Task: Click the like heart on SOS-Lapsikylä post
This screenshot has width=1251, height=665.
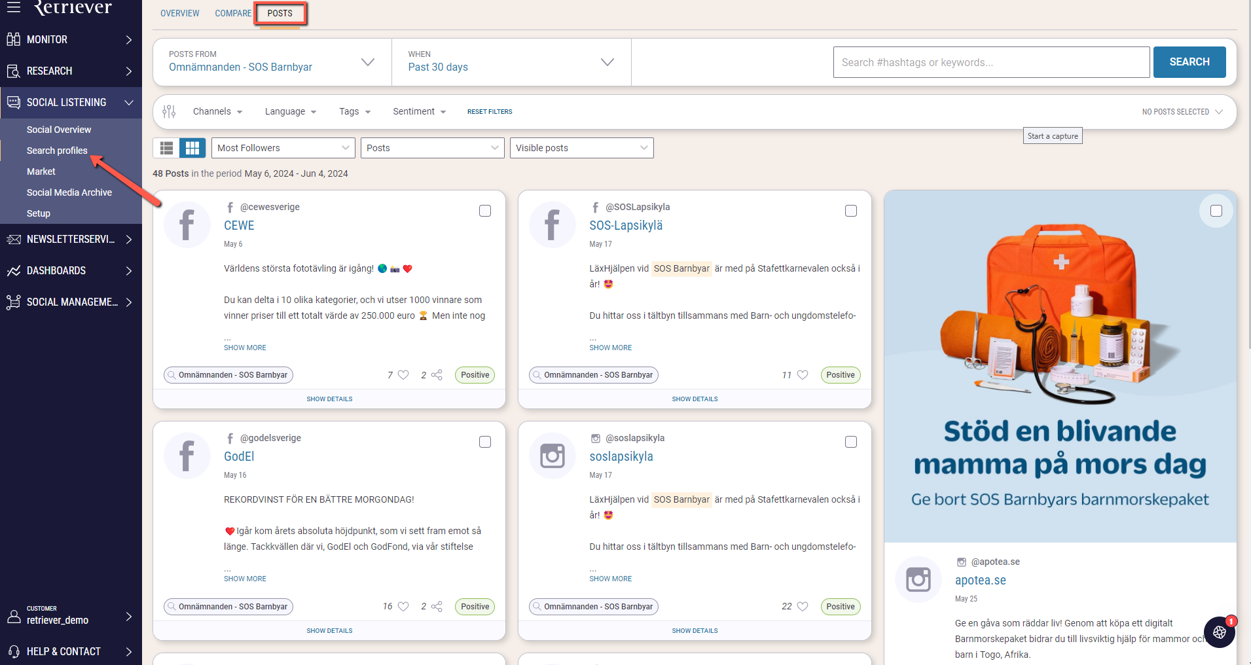Action: [803, 375]
